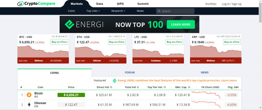Click the Energi logo in Featured row

pyautogui.click(x=114, y=81)
